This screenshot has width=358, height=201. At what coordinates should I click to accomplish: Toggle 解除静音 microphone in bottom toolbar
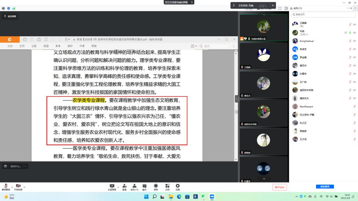pos(6,186)
